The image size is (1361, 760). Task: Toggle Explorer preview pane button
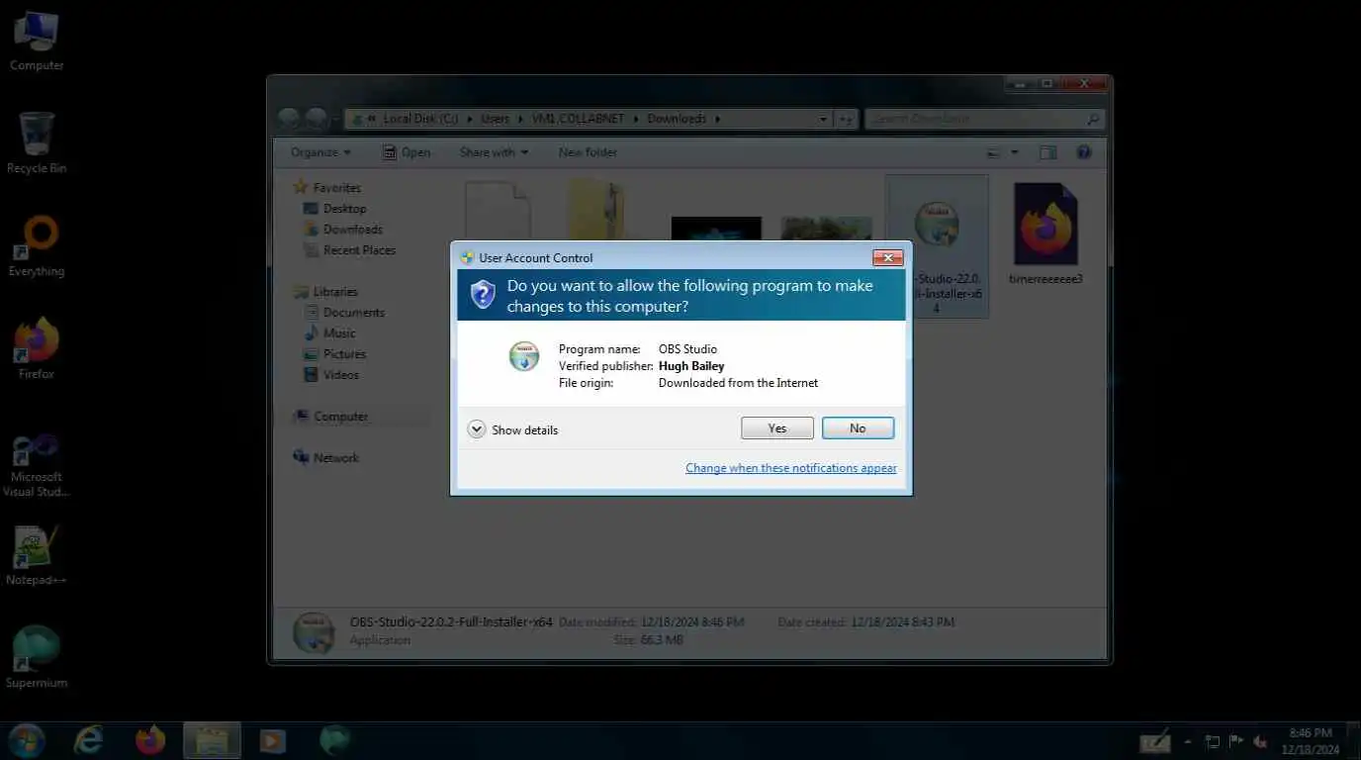(1047, 152)
